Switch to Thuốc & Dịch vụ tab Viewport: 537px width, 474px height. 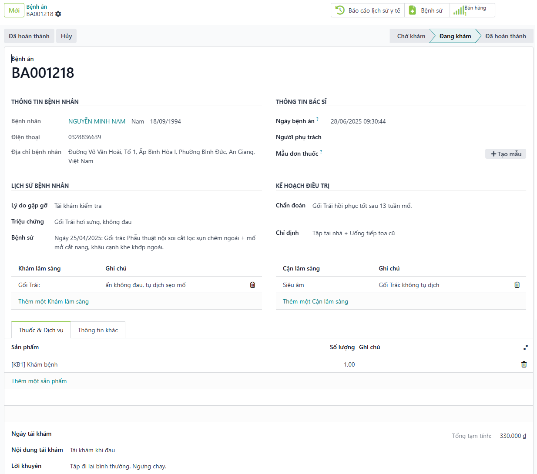coord(41,330)
